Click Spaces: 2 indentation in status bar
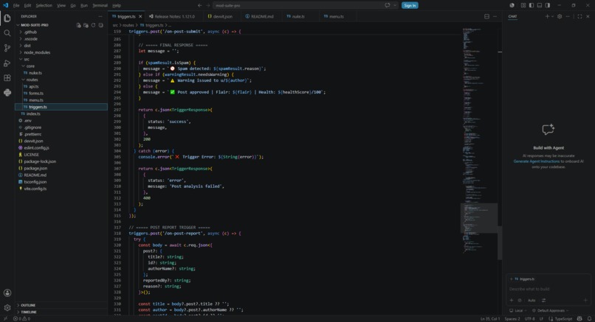 pos(512,318)
